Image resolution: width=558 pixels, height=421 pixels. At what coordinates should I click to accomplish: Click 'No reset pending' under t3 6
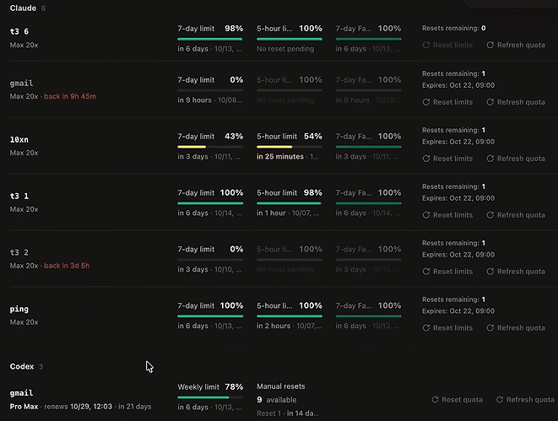[285, 49]
